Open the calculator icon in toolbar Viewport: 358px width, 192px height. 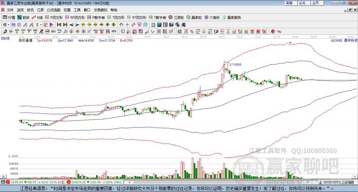[x=159, y=25]
